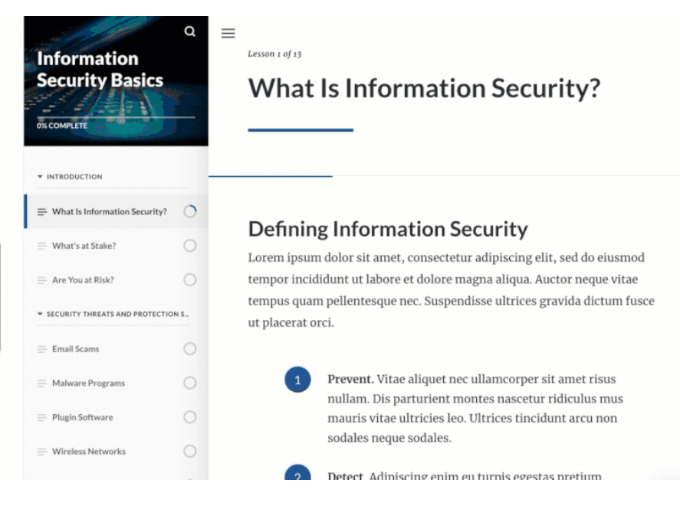Open the What's at Stake? lesson

(117, 246)
